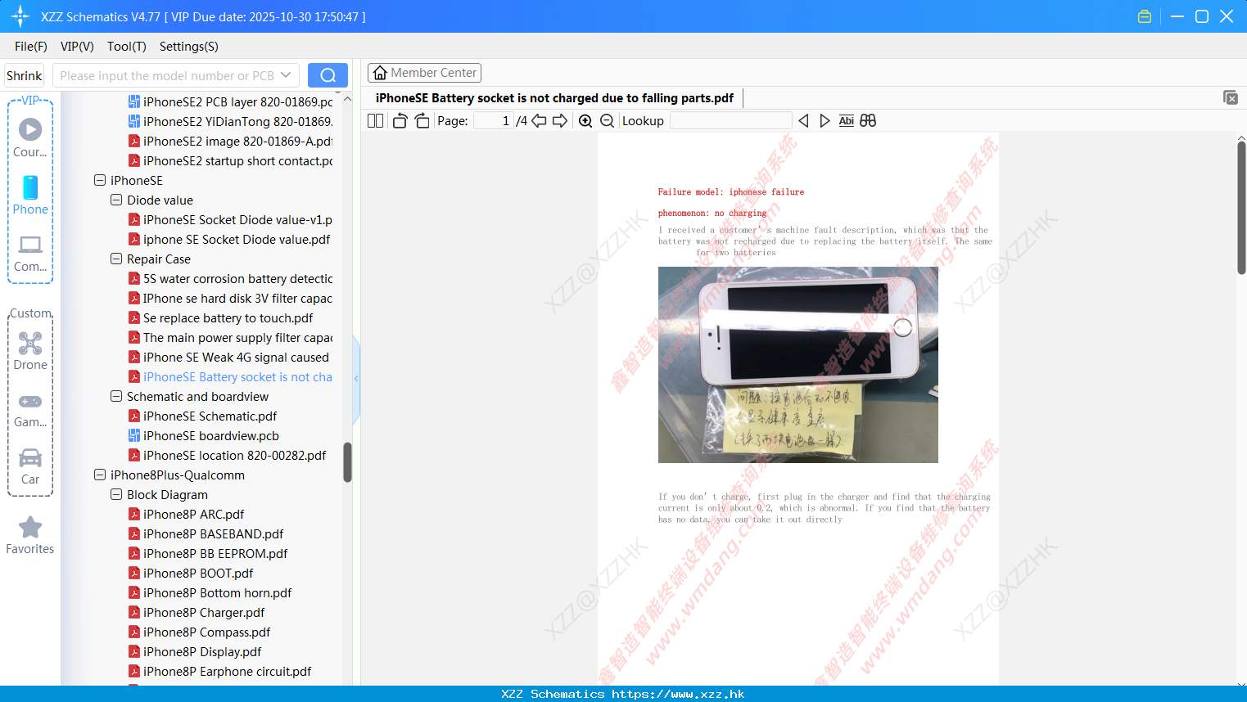This screenshot has width=1247, height=702.
Task: Collapse the iPhoneSE tree node
Action: pos(100,180)
